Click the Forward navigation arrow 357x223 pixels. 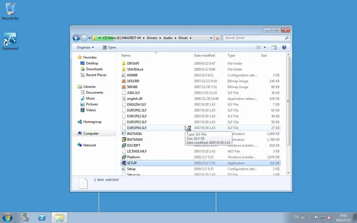84,38
